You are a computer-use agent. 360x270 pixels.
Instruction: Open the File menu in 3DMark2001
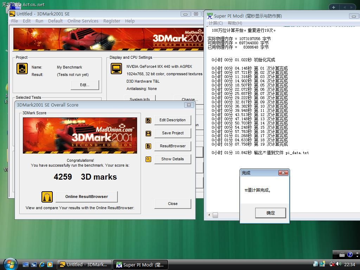click(x=14, y=21)
